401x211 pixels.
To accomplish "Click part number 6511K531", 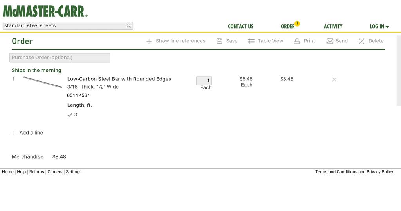I will pyautogui.click(x=78, y=96).
